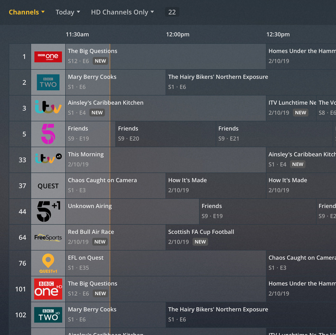Click channel number 33

22,160
